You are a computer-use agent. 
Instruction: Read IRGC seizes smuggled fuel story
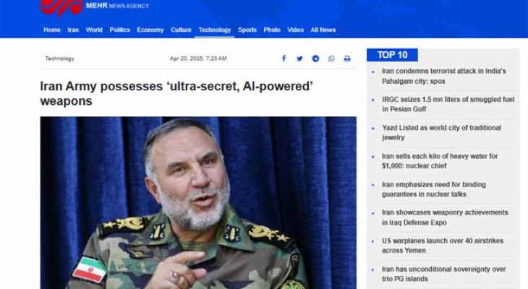(448, 104)
